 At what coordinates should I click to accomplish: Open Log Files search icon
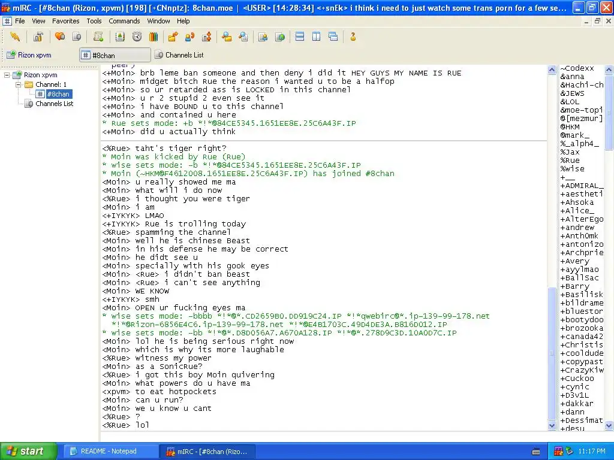tap(243, 37)
